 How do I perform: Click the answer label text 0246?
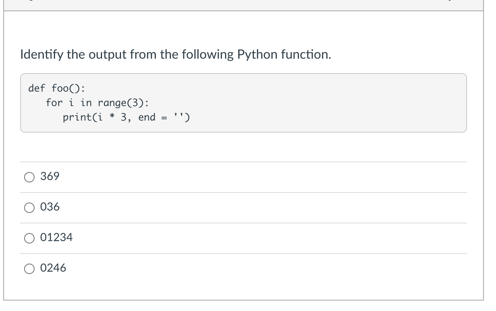click(x=53, y=268)
